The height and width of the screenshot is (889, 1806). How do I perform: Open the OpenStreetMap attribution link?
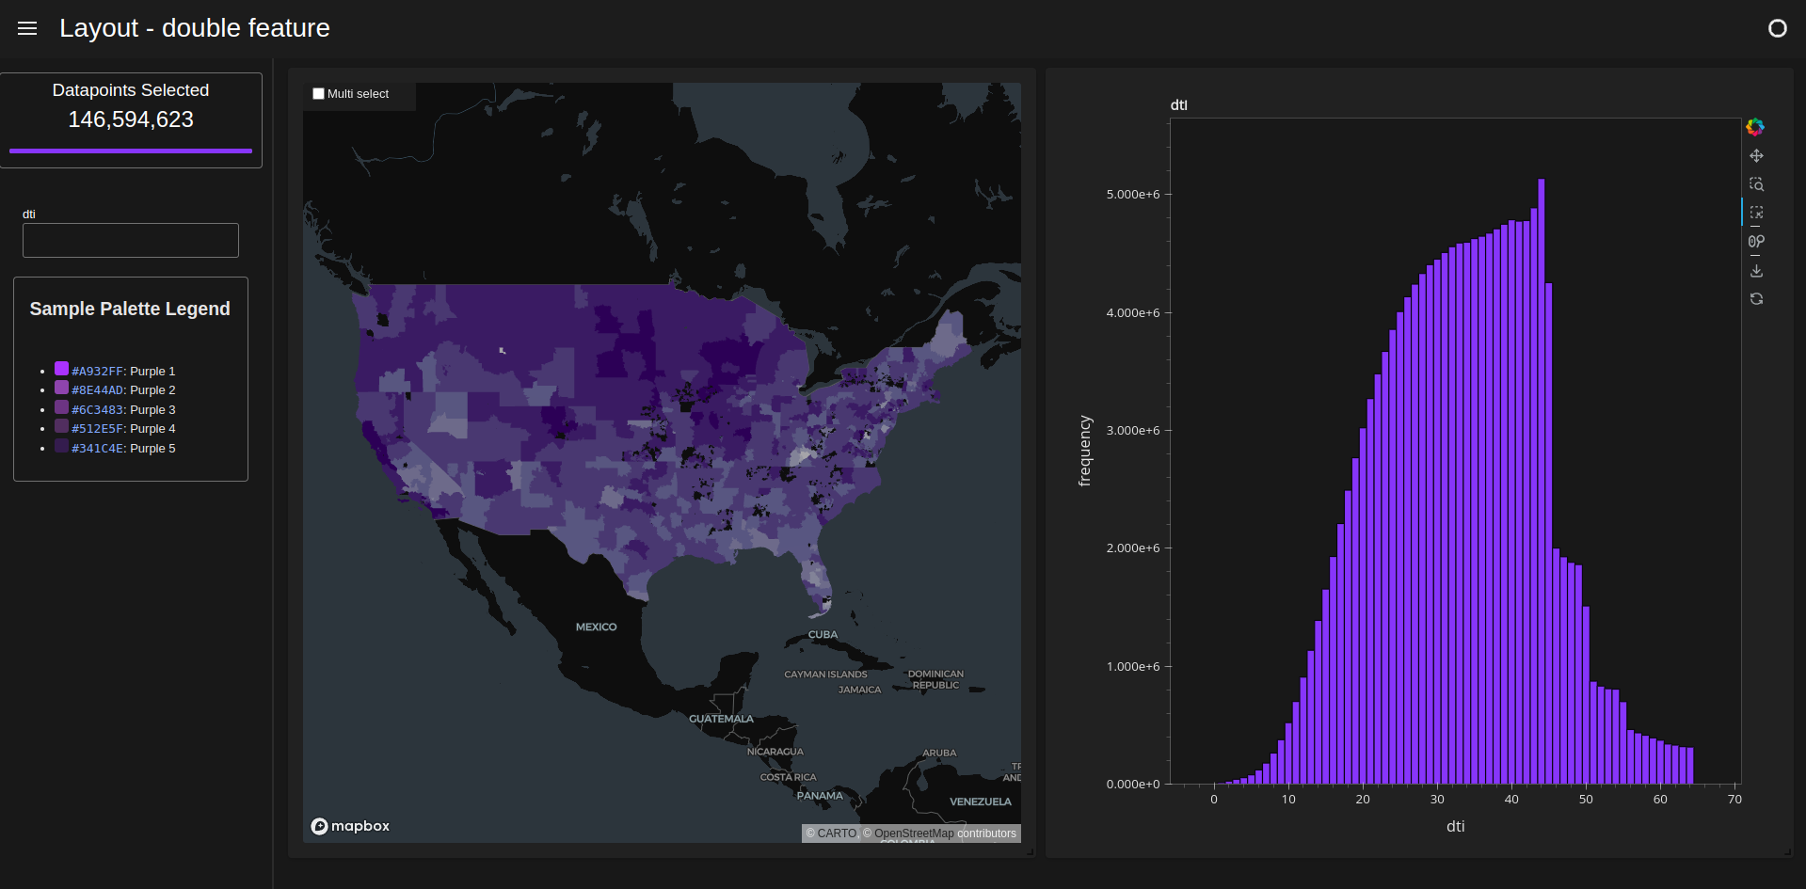(x=914, y=833)
